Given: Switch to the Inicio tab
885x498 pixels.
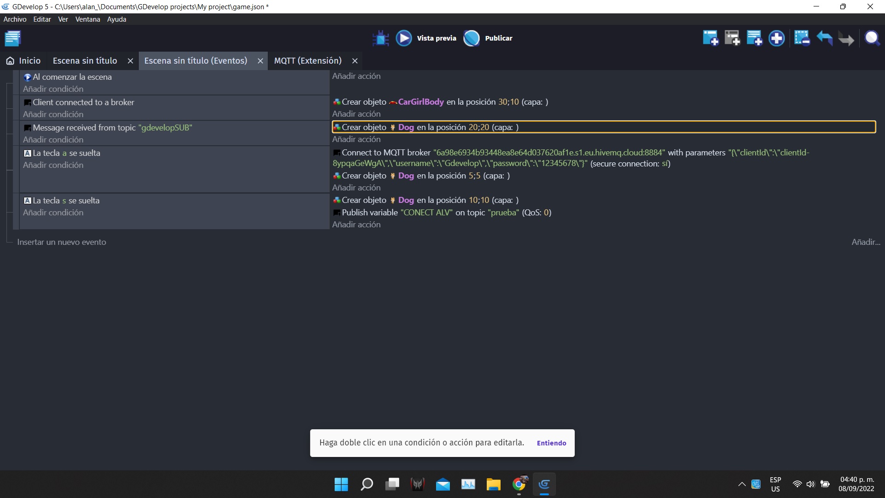Looking at the screenshot, I should click(x=24, y=61).
